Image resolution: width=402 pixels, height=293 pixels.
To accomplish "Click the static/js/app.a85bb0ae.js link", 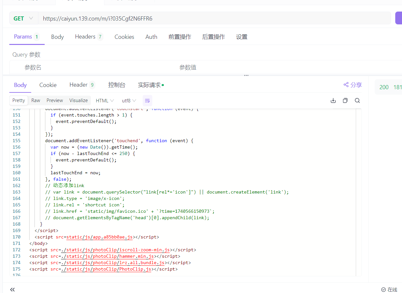I will [x=100, y=237].
